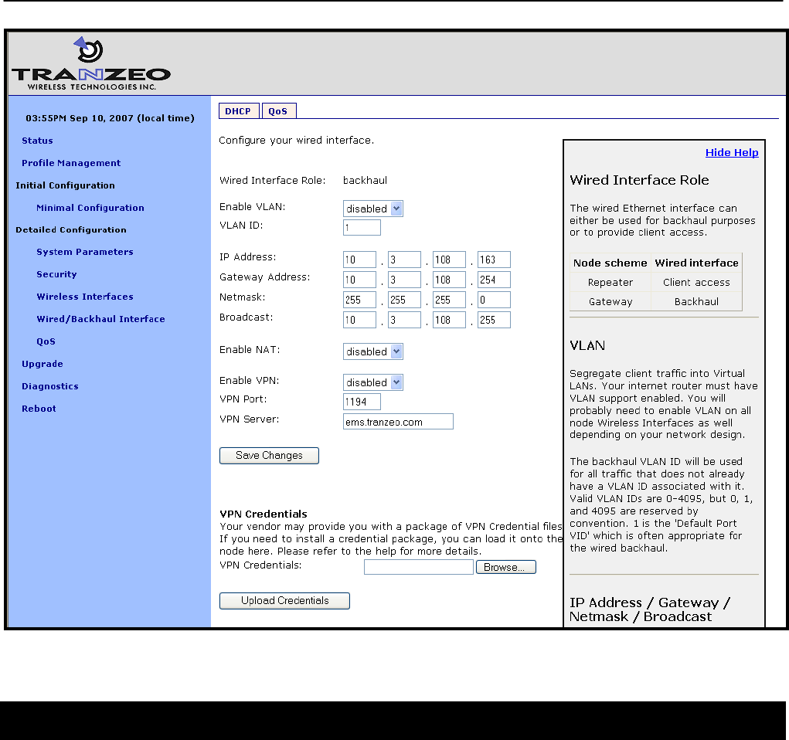Image resolution: width=789 pixels, height=740 pixels.
Task: Click 'VPN Credentials' bold heading
Action: click(264, 514)
